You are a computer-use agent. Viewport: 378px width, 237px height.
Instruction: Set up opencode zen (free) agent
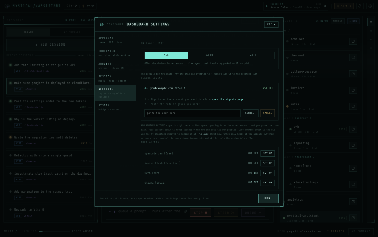click(267, 153)
